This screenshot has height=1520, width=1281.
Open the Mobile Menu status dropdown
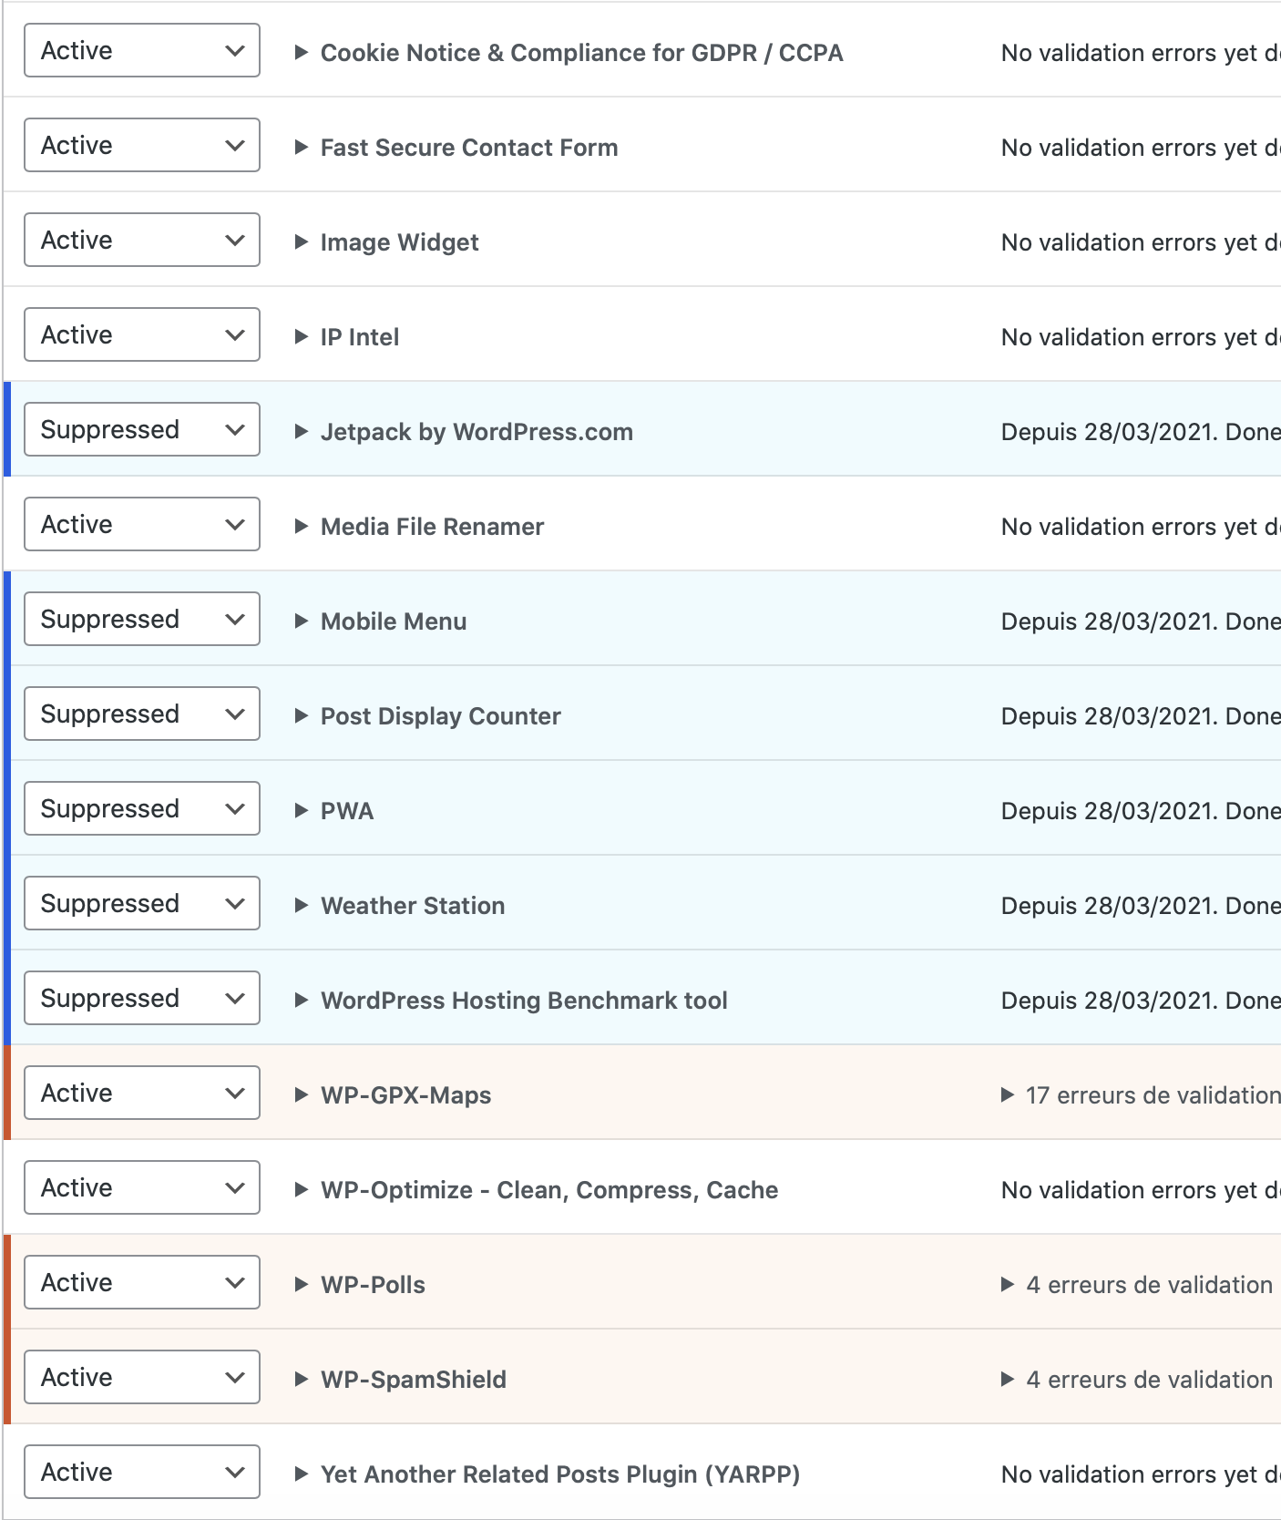point(142,619)
